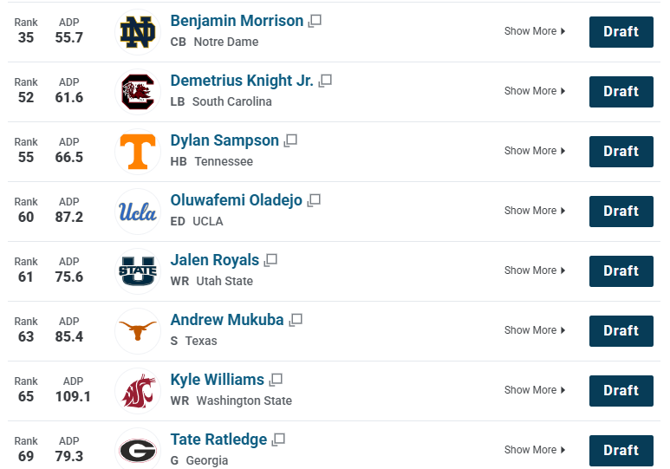This screenshot has width=670, height=469.
Task: Click the South Carolina Gamecocks logo
Action: [x=138, y=92]
